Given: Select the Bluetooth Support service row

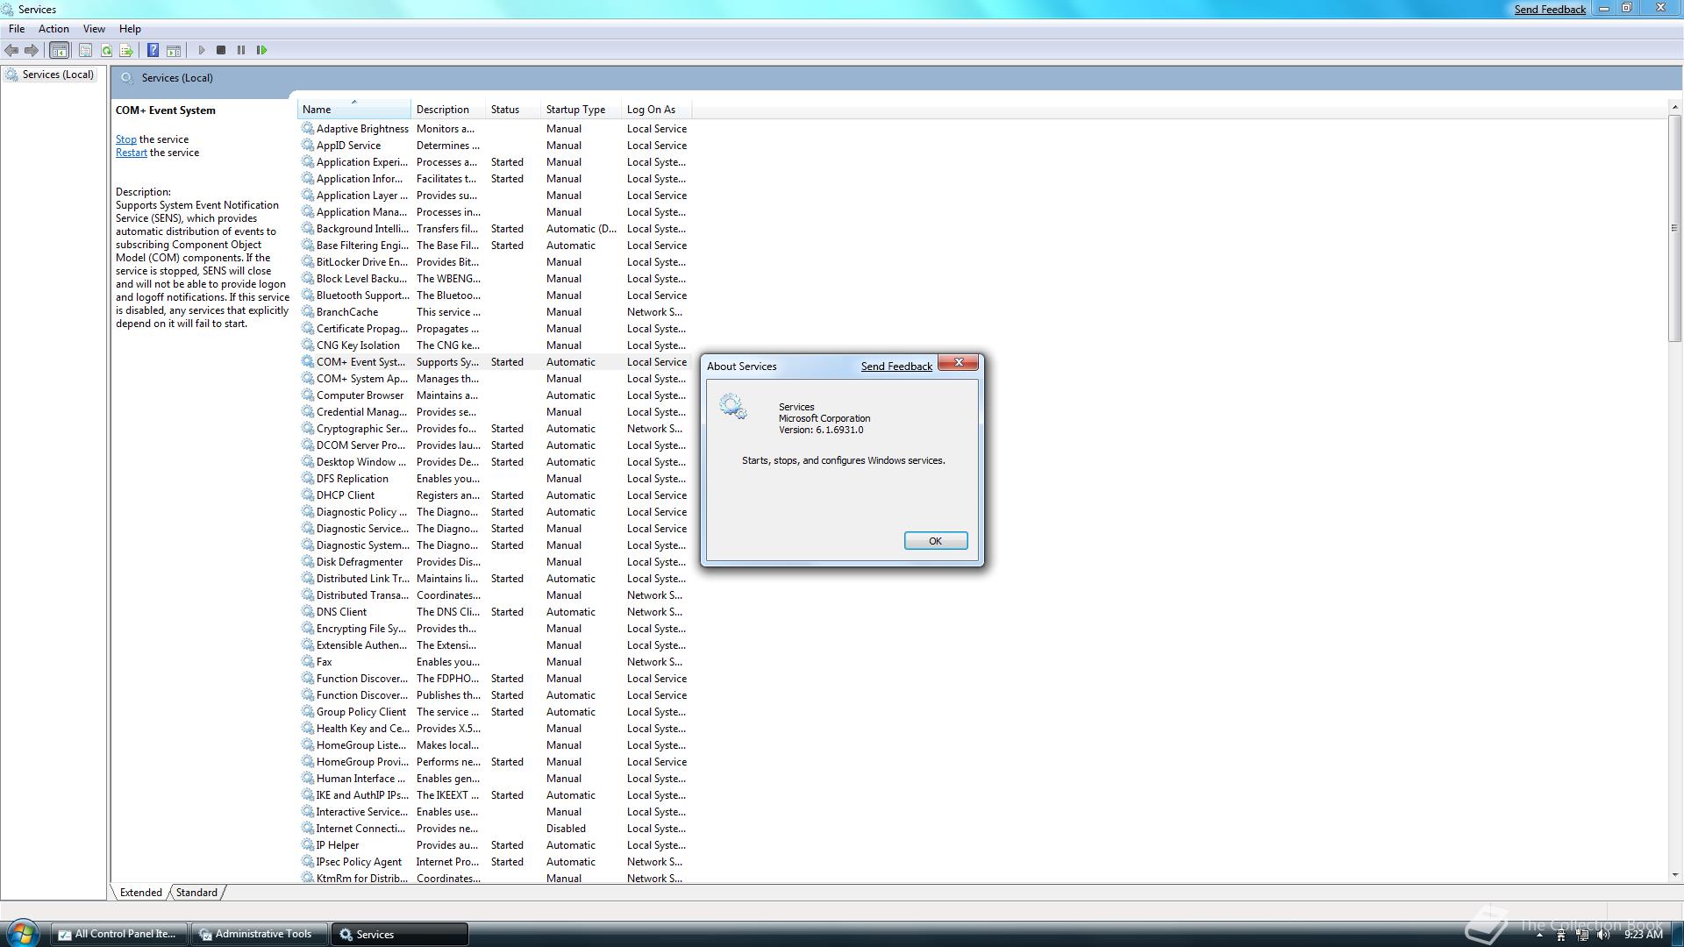Looking at the screenshot, I should [495, 295].
